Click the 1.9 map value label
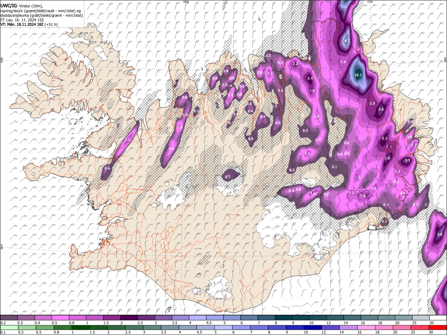The height and width of the screenshot is (335, 447). [312, 91]
